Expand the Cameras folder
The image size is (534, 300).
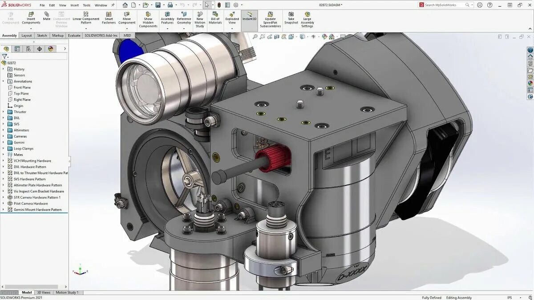(4, 136)
